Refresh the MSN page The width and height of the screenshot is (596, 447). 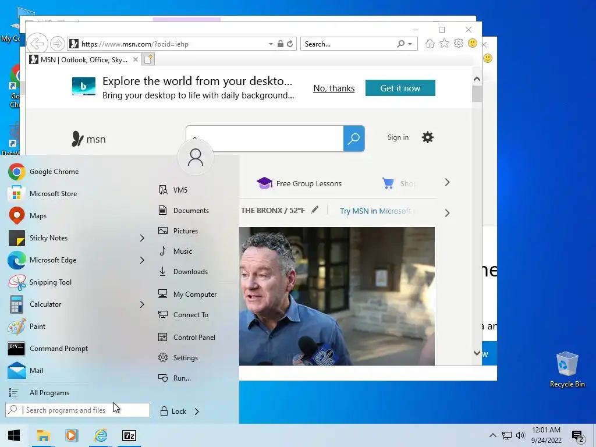pyautogui.click(x=290, y=44)
